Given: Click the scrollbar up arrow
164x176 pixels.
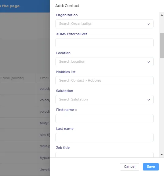Looking at the screenshot, I should pyautogui.click(x=162, y=15).
